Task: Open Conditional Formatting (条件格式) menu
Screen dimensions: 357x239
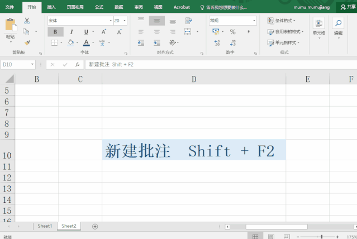Action: click(x=281, y=21)
